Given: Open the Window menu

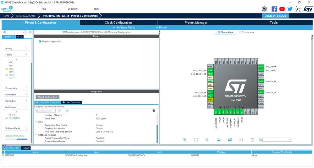Looking at the screenshot, I should coord(73,9).
